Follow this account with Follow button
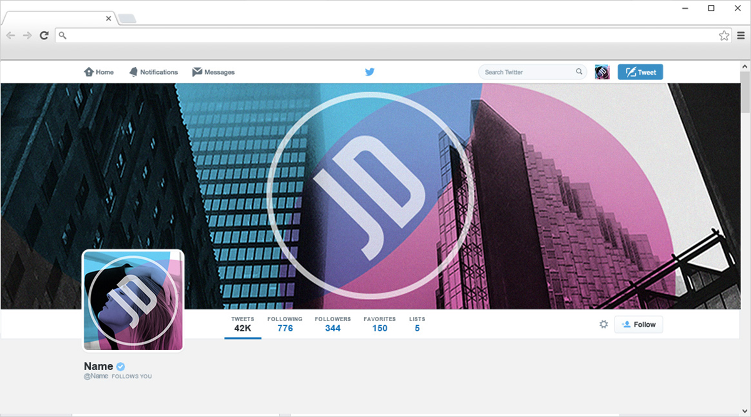Image resolution: width=751 pixels, height=417 pixels. [638, 324]
